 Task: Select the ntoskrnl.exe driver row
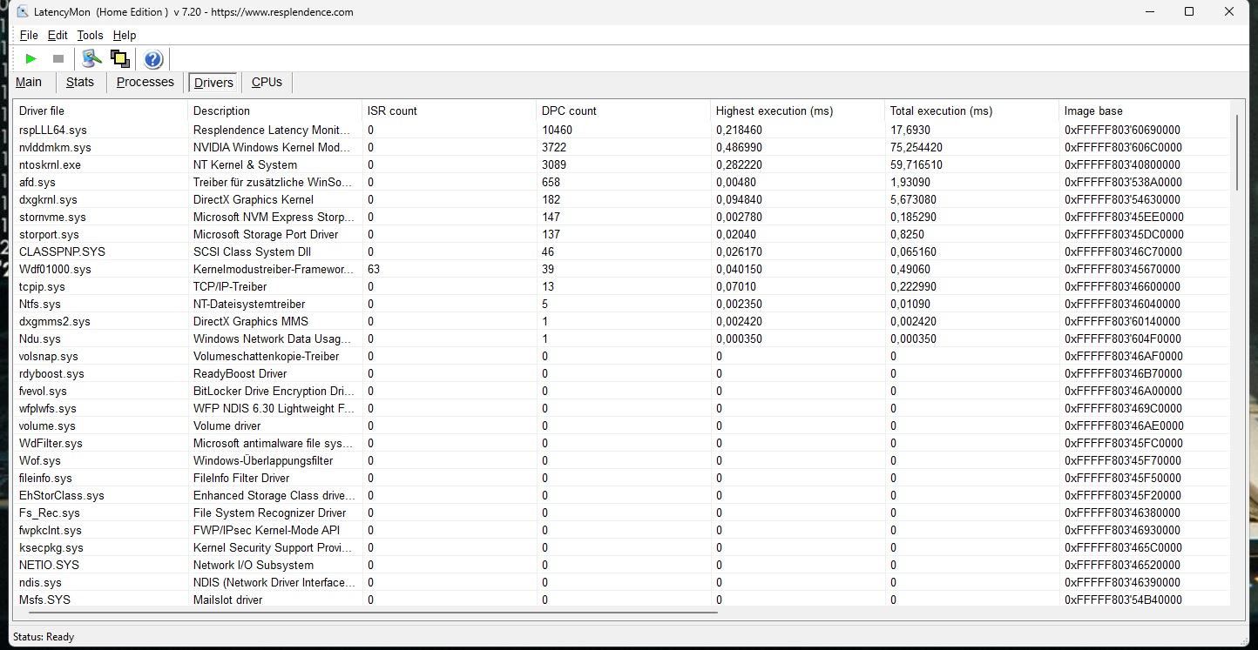point(622,164)
